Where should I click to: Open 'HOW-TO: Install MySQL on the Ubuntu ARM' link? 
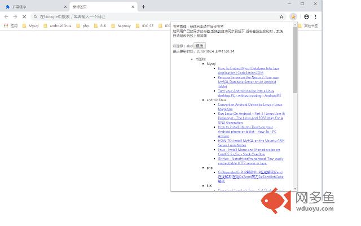point(251,143)
